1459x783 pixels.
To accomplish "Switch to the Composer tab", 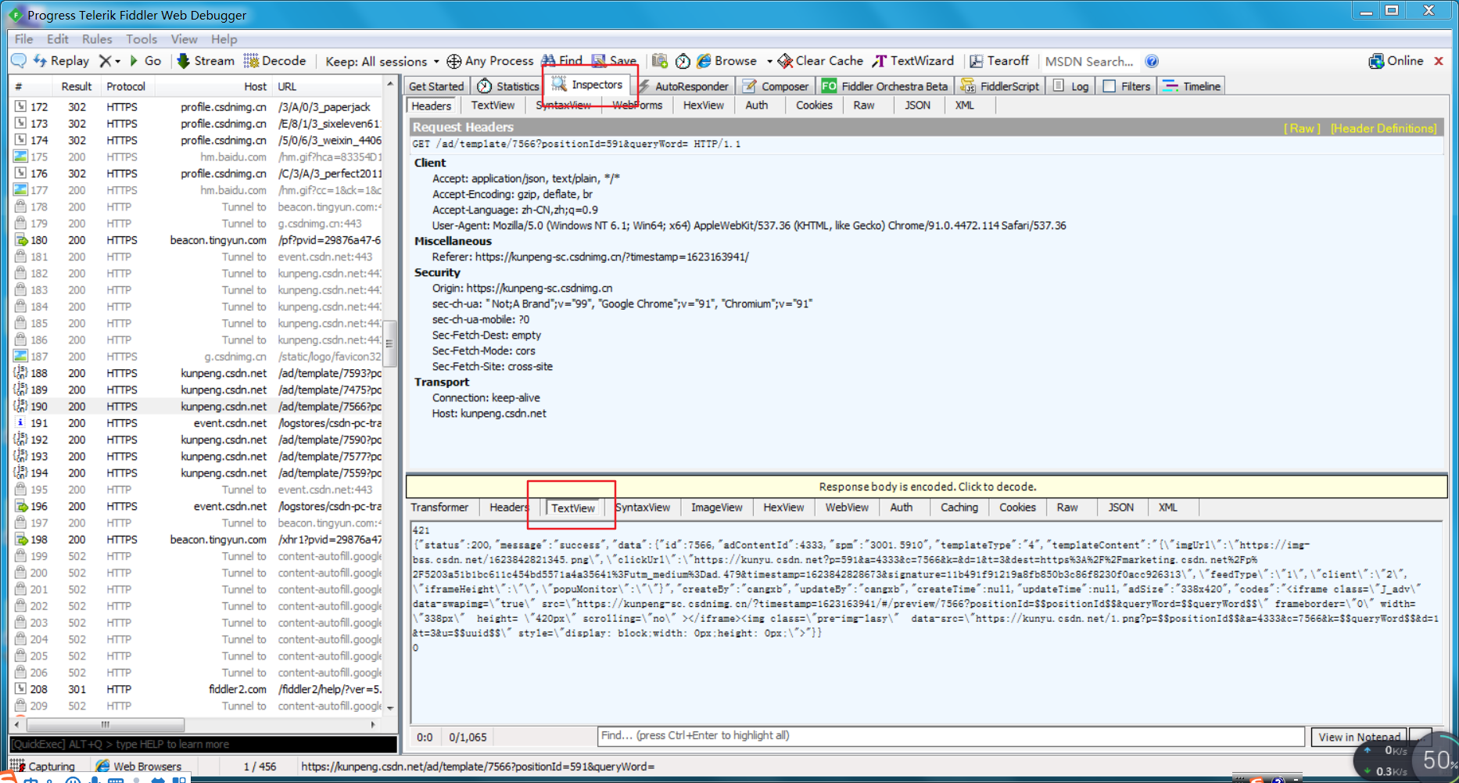I will pos(776,86).
